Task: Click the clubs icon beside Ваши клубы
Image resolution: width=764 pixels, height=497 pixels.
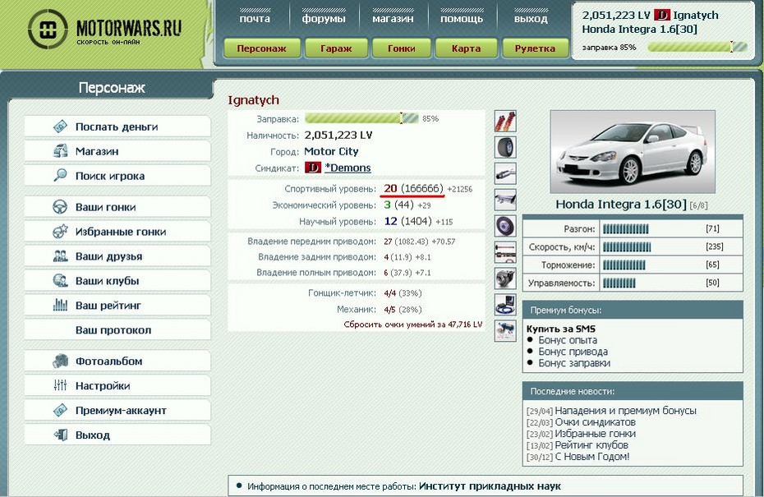Action: [x=60, y=281]
